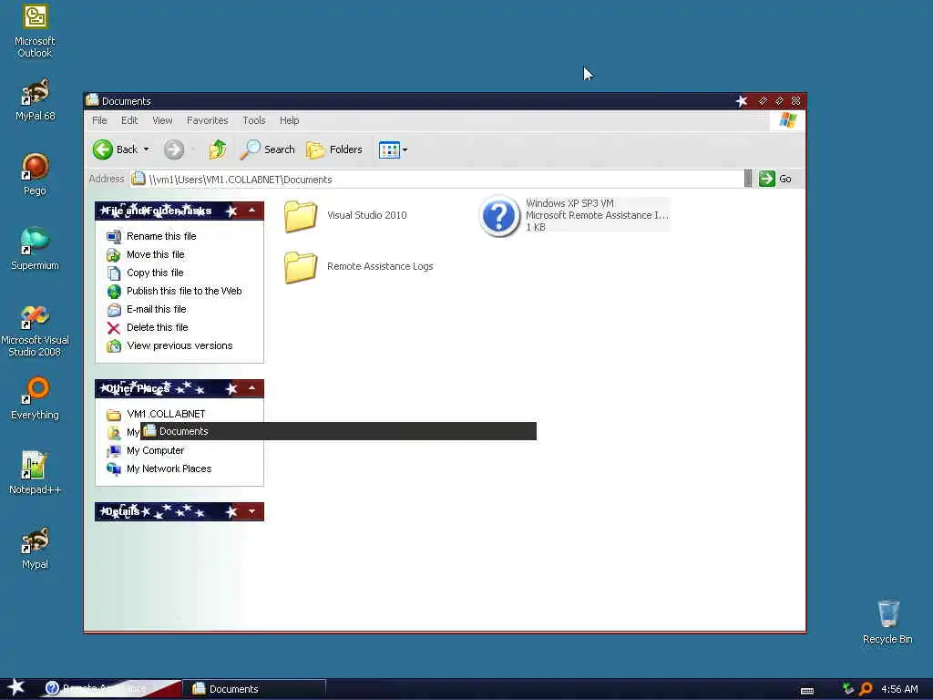Launch MyPal 68 desktop shortcut
The width and height of the screenshot is (933, 700).
pos(35,100)
